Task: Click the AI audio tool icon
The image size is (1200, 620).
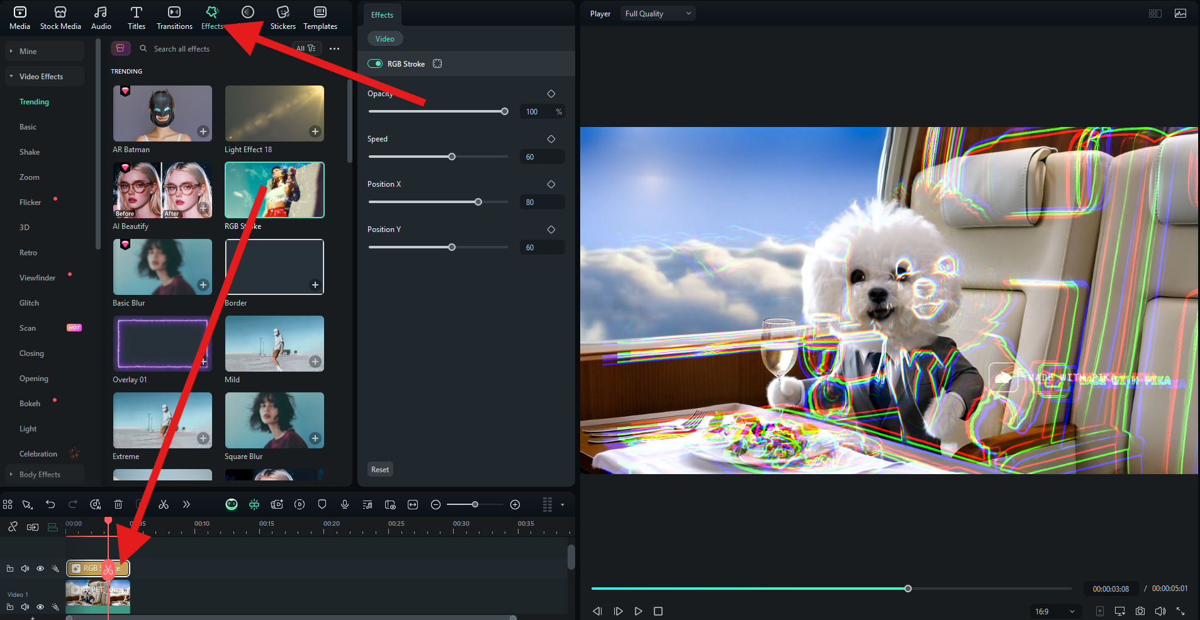Action: 96,504
